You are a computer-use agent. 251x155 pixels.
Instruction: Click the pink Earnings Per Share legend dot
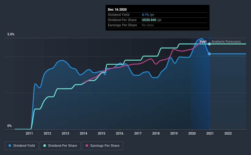click(87, 146)
